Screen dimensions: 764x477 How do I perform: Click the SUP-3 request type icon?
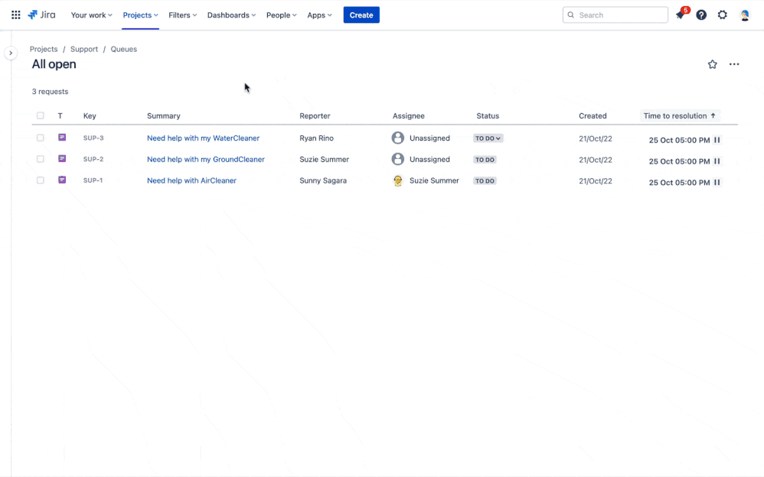[62, 138]
